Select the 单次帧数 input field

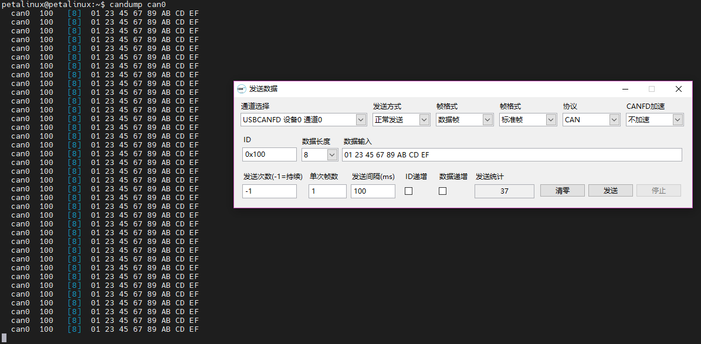point(327,191)
